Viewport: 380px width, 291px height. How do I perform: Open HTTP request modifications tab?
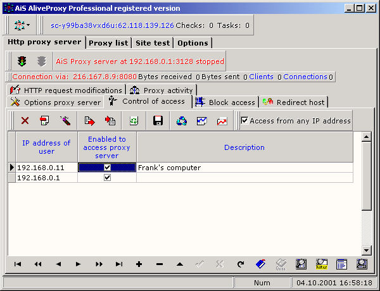pyautogui.click(x=66, y=90)
